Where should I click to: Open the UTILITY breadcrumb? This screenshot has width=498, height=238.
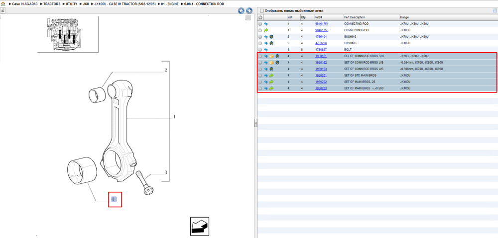coord(71,4)
